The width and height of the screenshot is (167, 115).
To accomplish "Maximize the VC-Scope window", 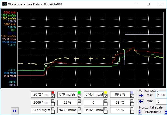I will (x=148, y=5).
